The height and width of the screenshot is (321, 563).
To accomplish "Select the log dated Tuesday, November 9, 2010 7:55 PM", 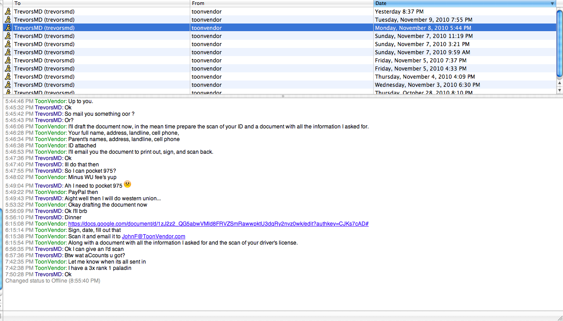I will click(x=280, y=19).
